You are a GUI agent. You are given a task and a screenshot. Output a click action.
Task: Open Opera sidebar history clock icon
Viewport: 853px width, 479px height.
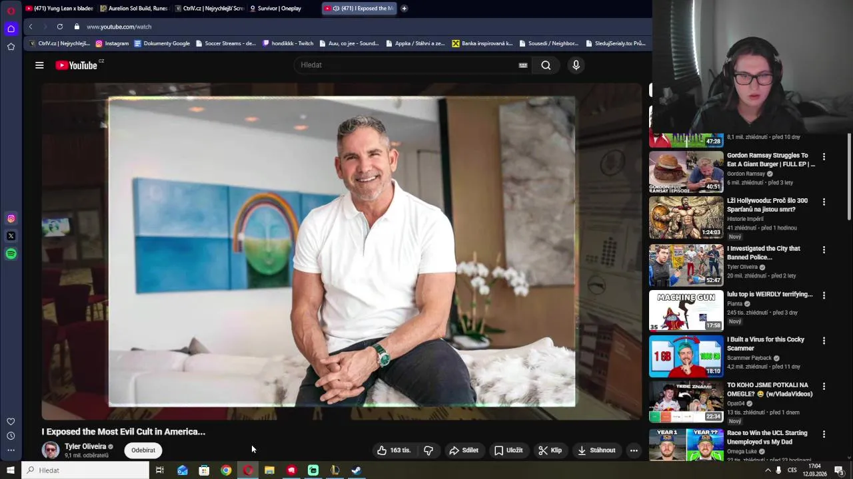[x=11, y=436]
